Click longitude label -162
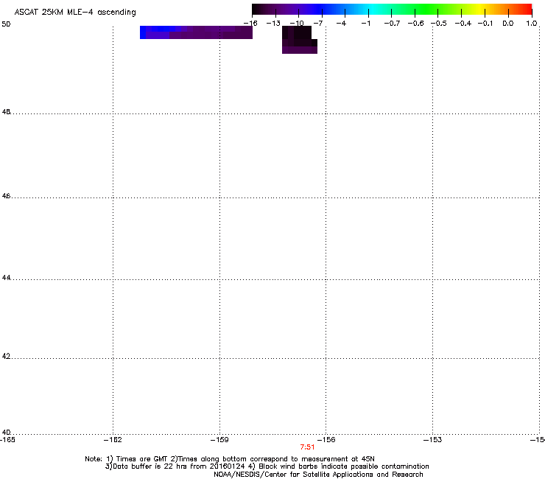Viewport: 545px width, 479px height. tap(113, 440)
